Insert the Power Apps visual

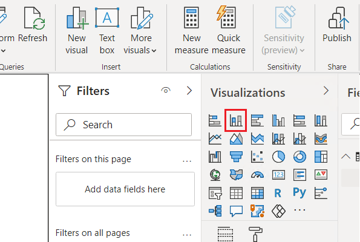click(278, 211)
